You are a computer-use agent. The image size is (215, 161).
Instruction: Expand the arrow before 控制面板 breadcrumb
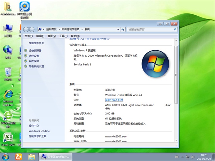[x=44, y=30]
